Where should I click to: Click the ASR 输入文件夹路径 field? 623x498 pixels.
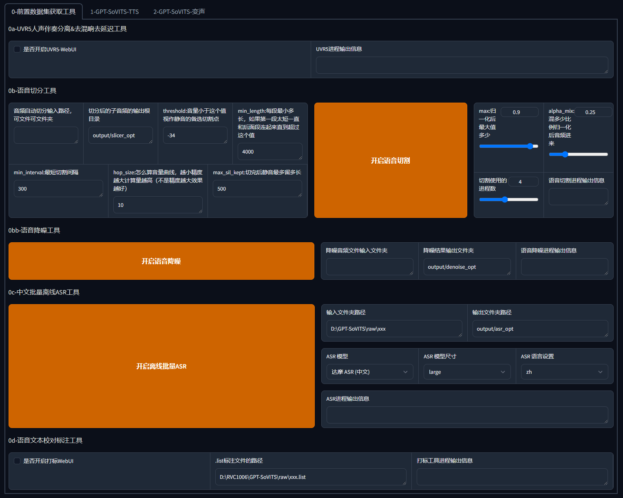[x=394, y=329]
